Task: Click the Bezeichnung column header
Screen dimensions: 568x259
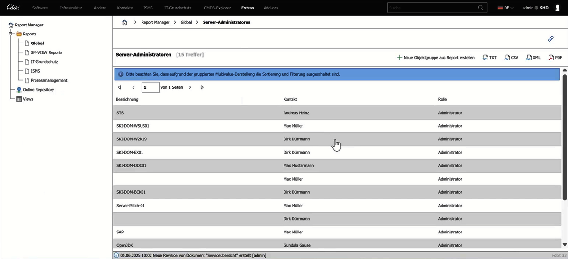Action: click(x=127, y=99)
